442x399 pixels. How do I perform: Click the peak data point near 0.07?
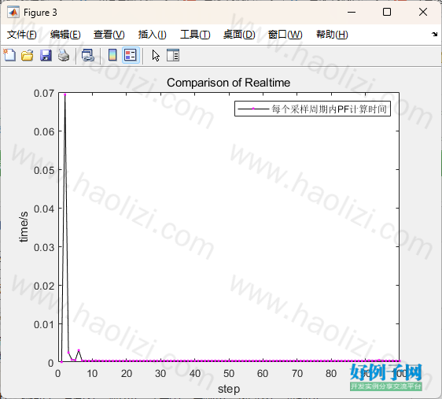tap(65, 94)
